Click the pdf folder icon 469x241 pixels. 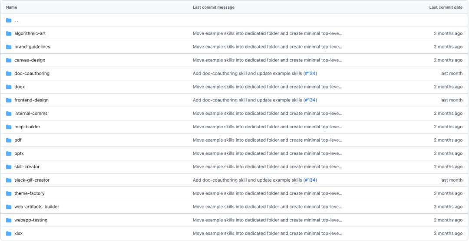coord(9,140)
